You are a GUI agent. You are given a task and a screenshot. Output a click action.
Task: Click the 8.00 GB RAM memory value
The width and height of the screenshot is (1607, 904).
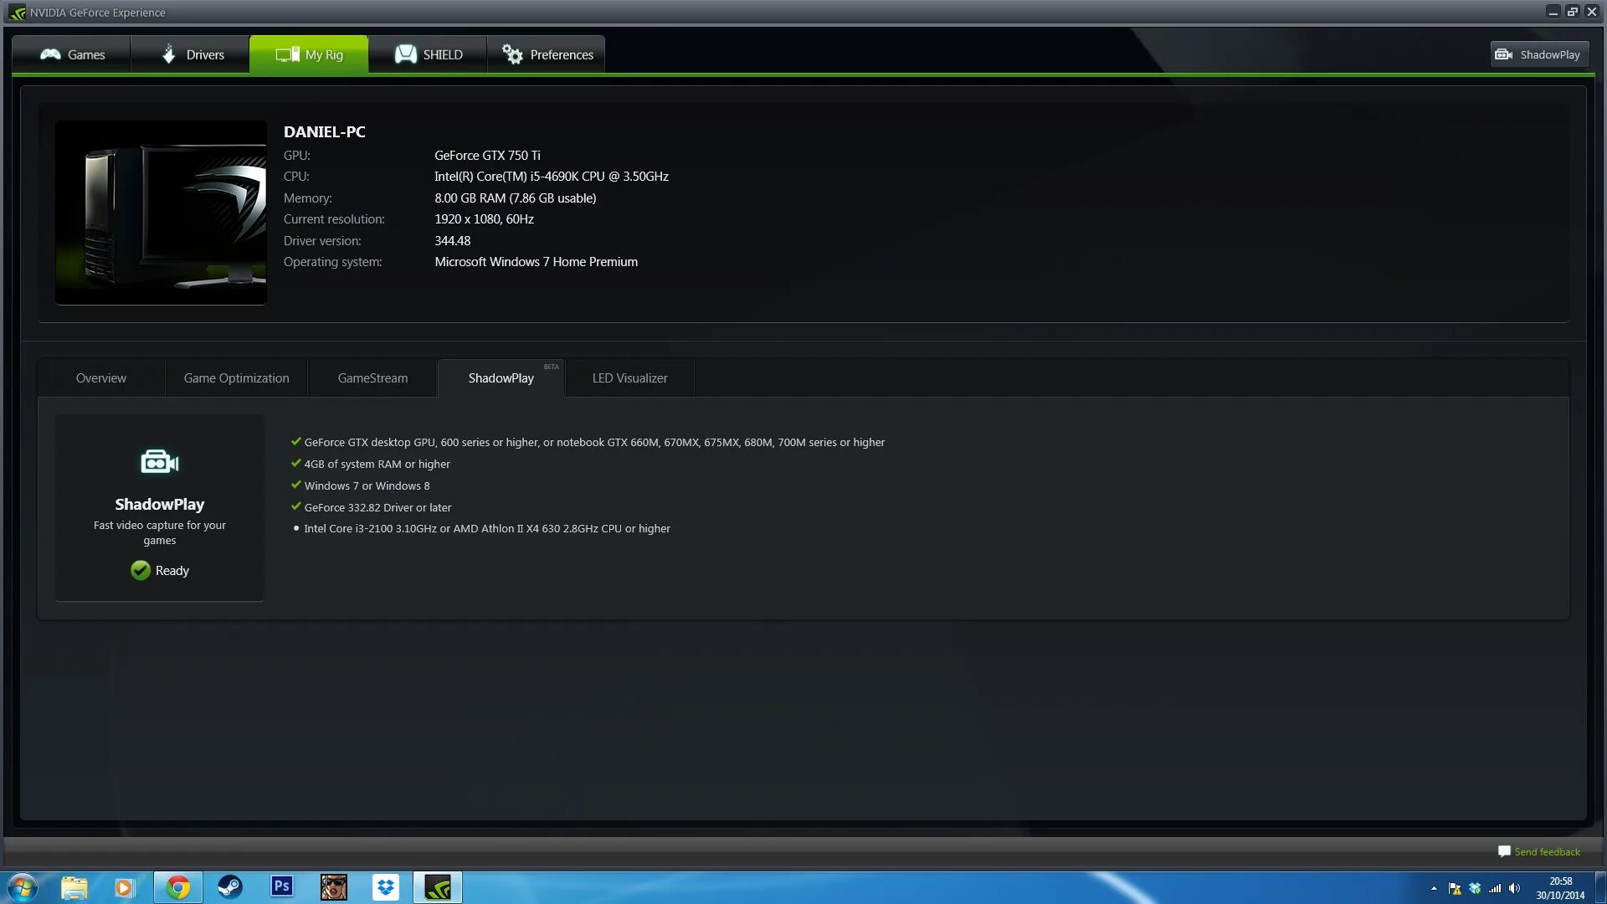coord(515,198)
